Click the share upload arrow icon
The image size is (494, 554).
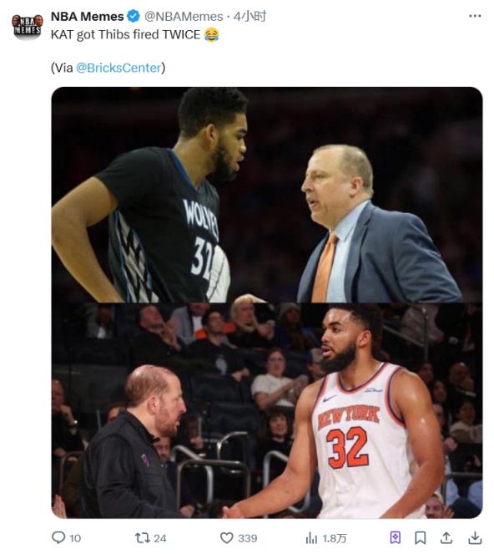point(446,538)
